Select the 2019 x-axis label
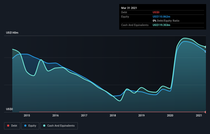The image size is (210, 134). tap(141, 115)
